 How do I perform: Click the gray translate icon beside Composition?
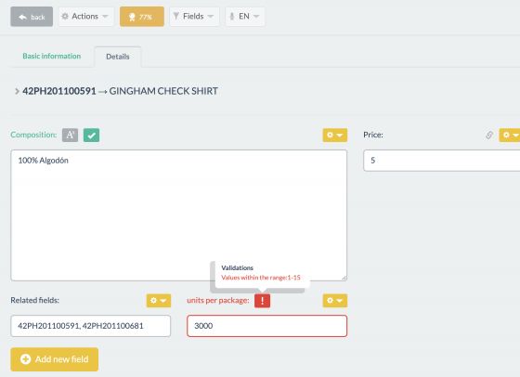tap(70, 135)
